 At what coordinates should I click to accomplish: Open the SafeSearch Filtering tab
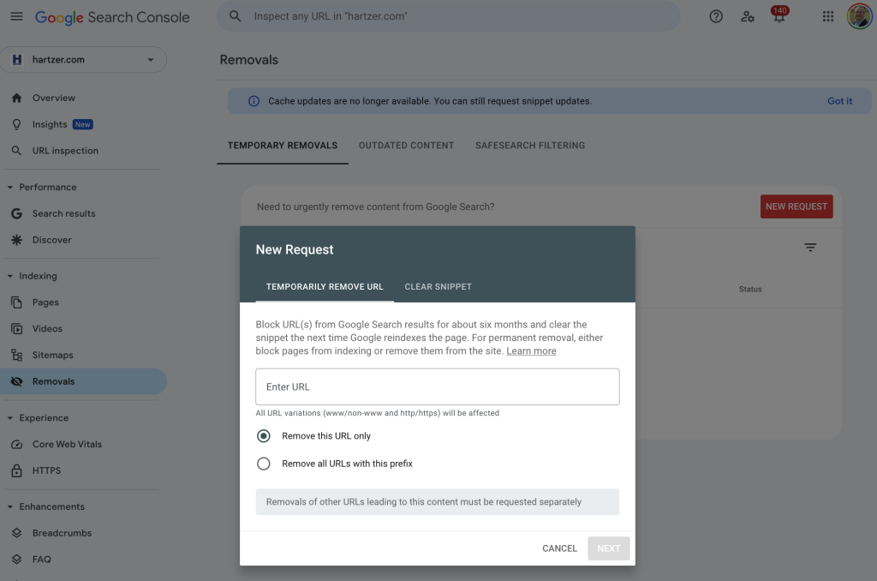coord(530,146)
